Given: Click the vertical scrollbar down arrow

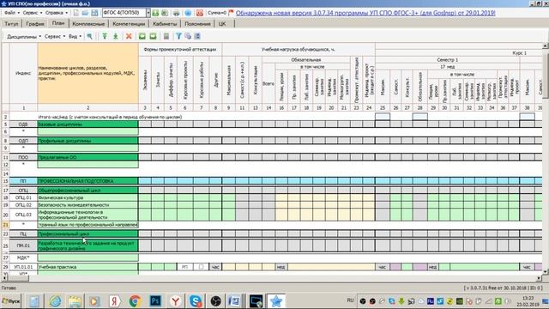Looking at the screenshot, I should tap(546, 271).
